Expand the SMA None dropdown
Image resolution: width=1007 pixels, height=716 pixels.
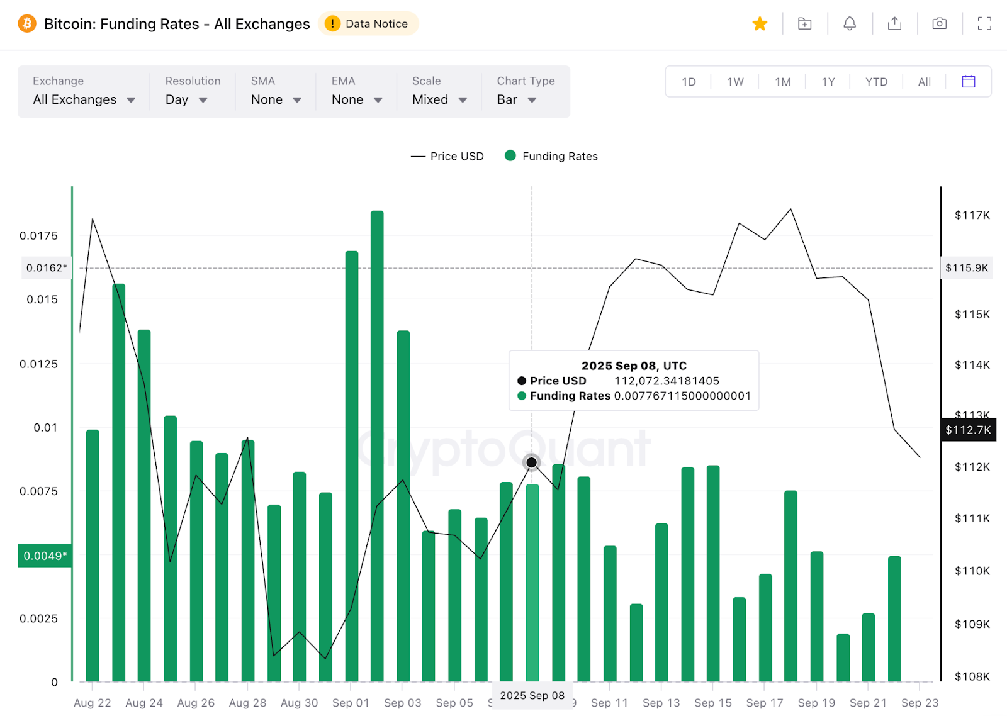(276, 91)
